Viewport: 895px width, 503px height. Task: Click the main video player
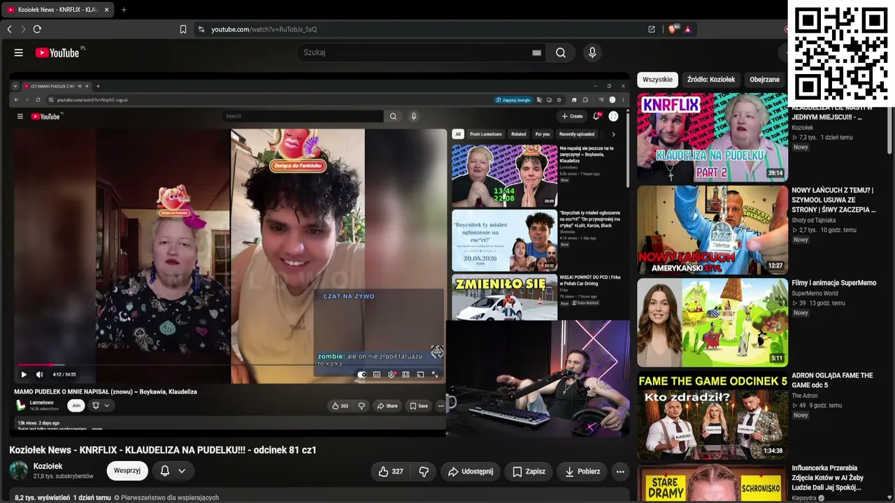click(320, 255)
